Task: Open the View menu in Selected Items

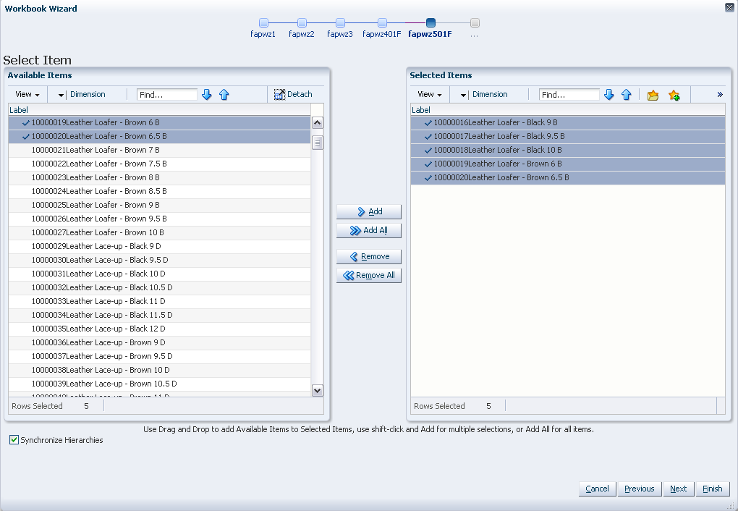Action: (x=430, y=94)
